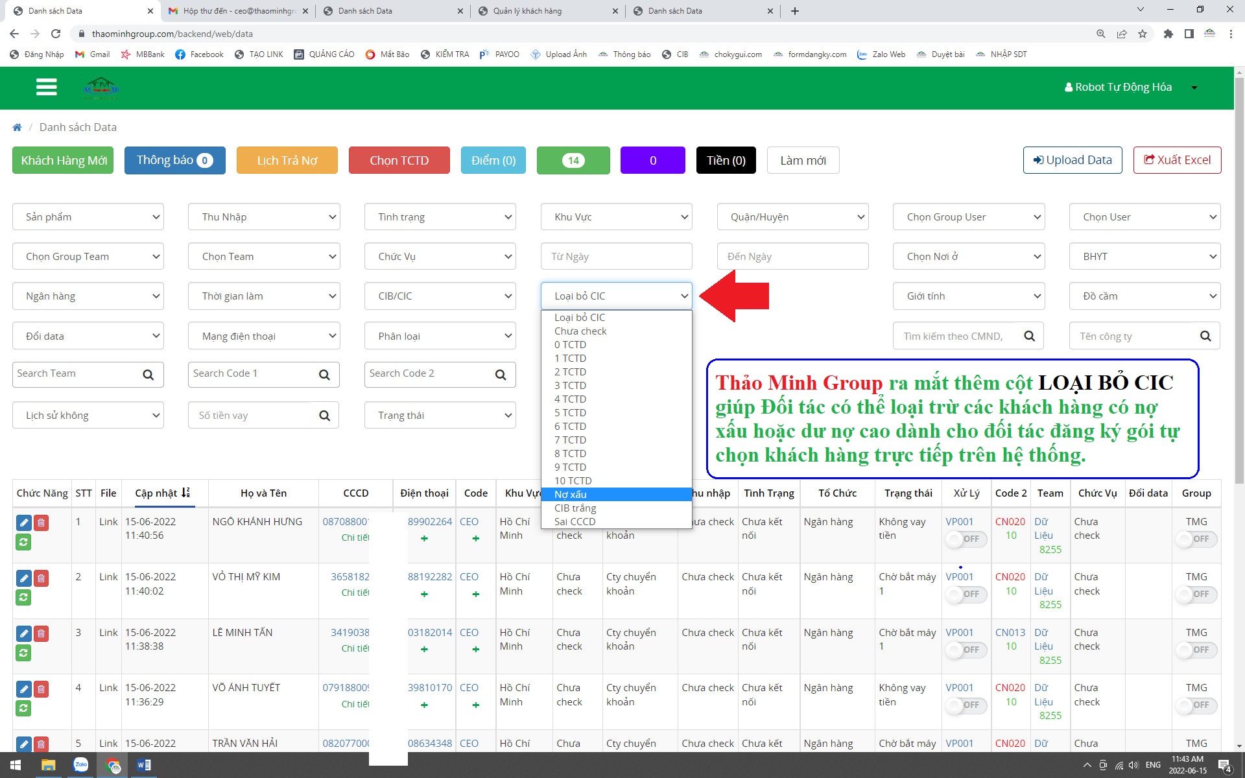The width and height of the screenshot is (1245, 778).
Task: Toggle Xử Lý OFF switch in row 3
Action: [x=966, y=650]
